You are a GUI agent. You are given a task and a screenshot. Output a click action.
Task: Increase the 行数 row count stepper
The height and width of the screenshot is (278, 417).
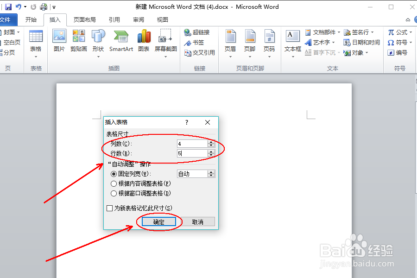click(211, 152)
